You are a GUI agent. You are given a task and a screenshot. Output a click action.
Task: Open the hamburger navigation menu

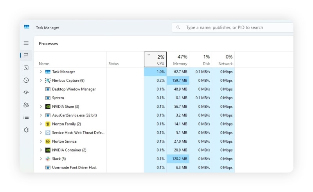[x=26, y=43]
